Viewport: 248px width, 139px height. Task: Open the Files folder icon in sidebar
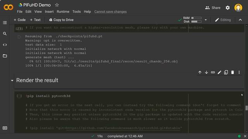click(5, 56)
